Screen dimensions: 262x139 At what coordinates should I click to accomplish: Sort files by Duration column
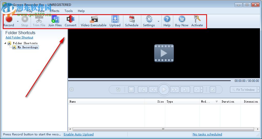click(231, 102)
